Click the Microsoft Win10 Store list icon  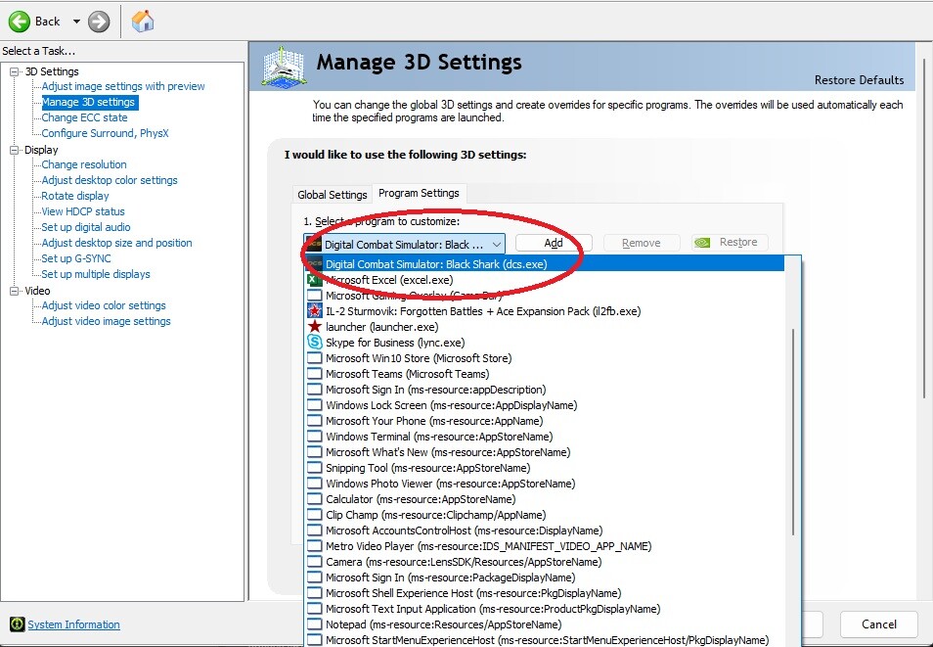314,358
